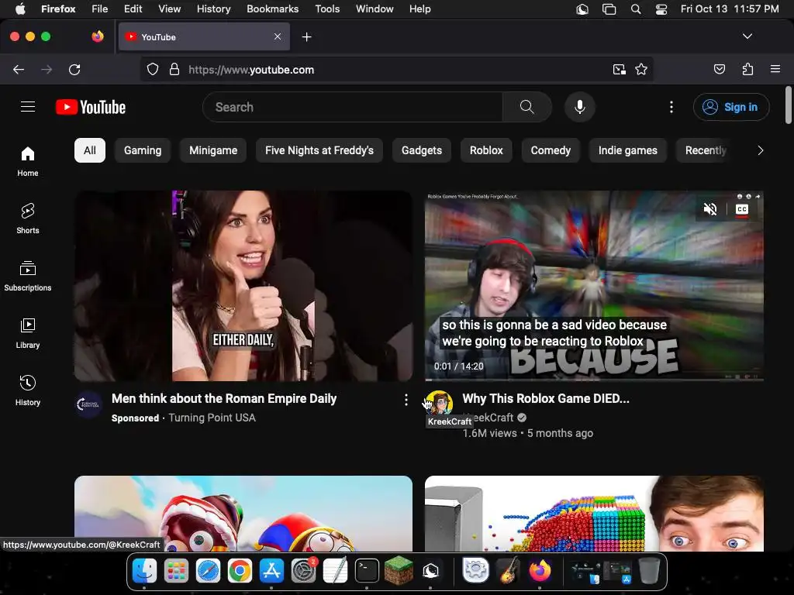This screenshot has width=794, height=595.
Task: Open tracking protection shield icon
Action: pos(153,69)
